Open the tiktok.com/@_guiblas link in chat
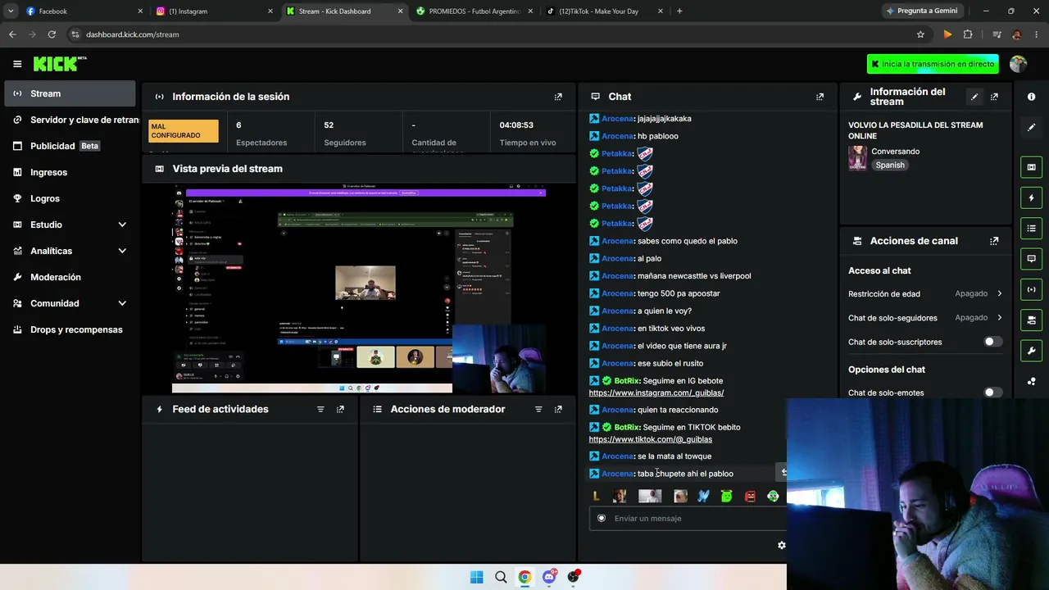 650,439
